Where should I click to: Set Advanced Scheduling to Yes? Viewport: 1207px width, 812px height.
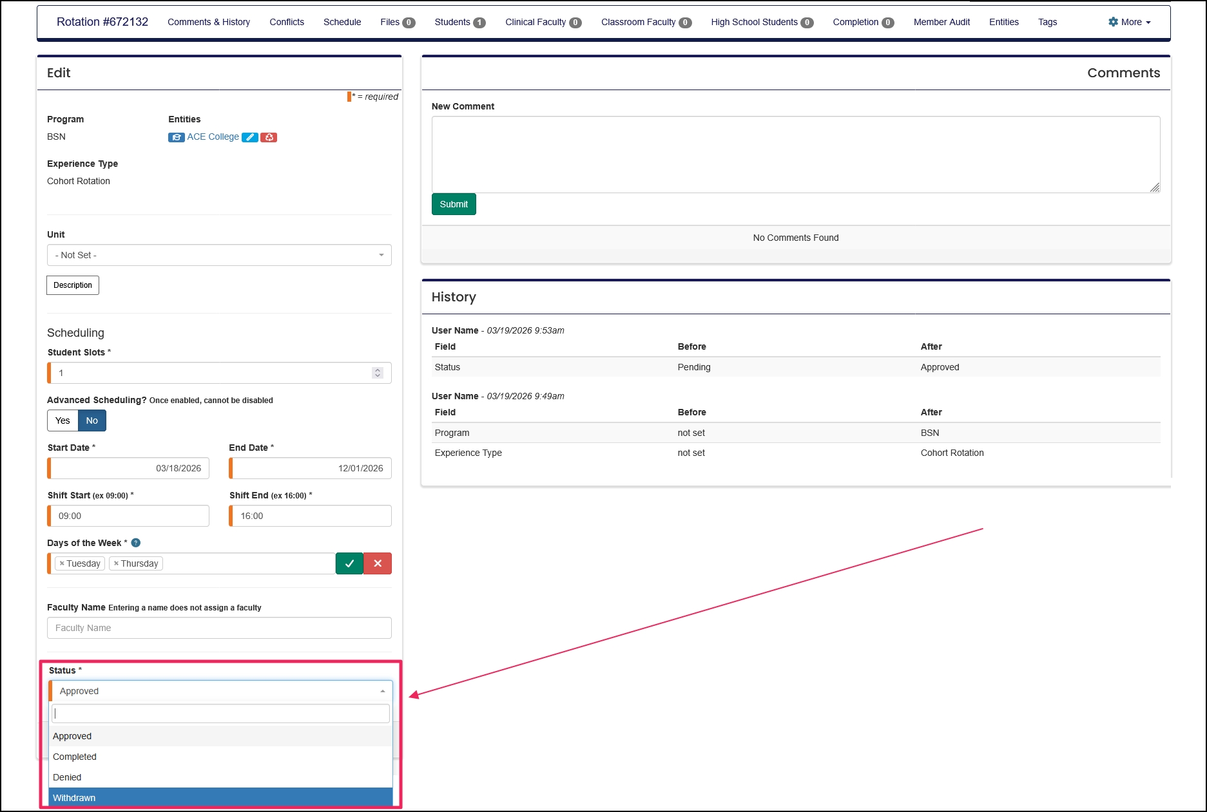point(63,420)
